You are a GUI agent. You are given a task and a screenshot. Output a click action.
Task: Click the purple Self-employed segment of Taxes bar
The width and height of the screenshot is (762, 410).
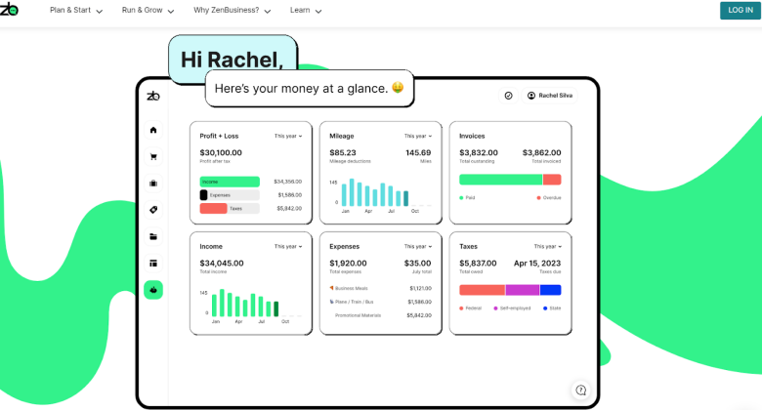click(x=523, y=290)
